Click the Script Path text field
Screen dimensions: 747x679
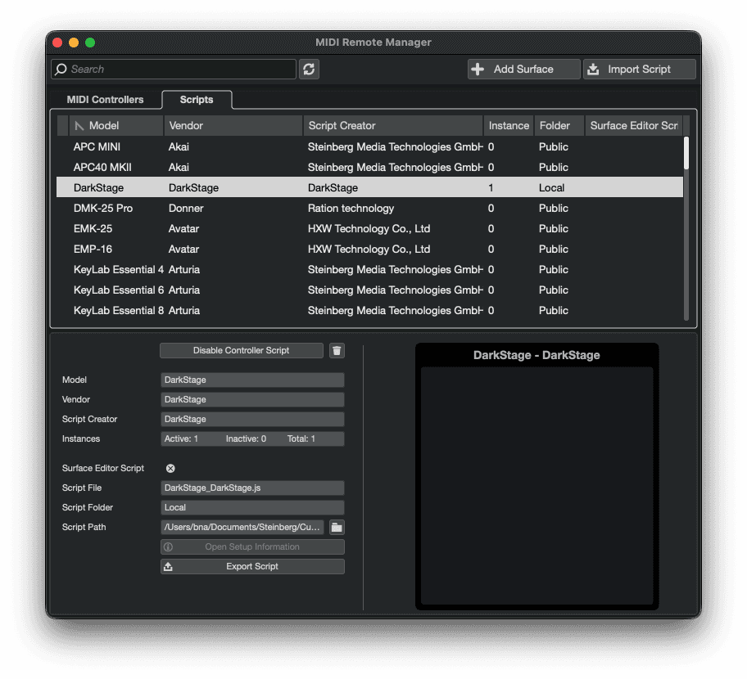(242, 527)
